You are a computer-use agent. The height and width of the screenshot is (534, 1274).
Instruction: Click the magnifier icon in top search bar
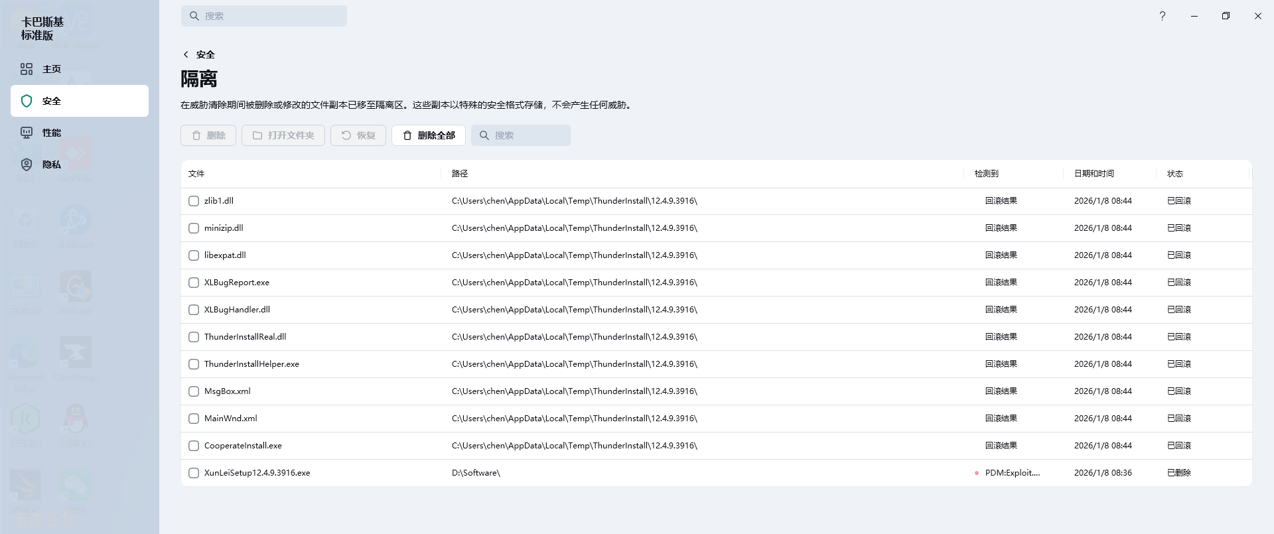click(x=194, y=16)
